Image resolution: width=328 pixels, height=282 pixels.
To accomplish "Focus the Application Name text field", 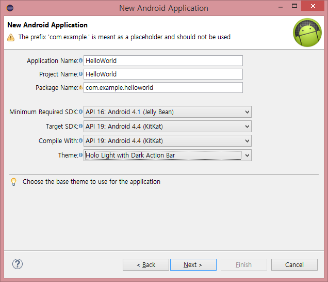I will (x=163, y=61).
